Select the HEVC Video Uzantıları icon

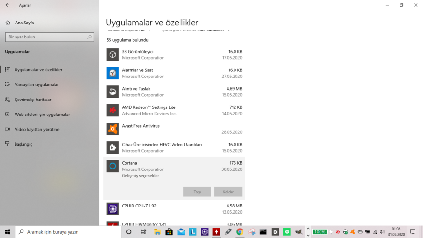[x=112, y=147]
